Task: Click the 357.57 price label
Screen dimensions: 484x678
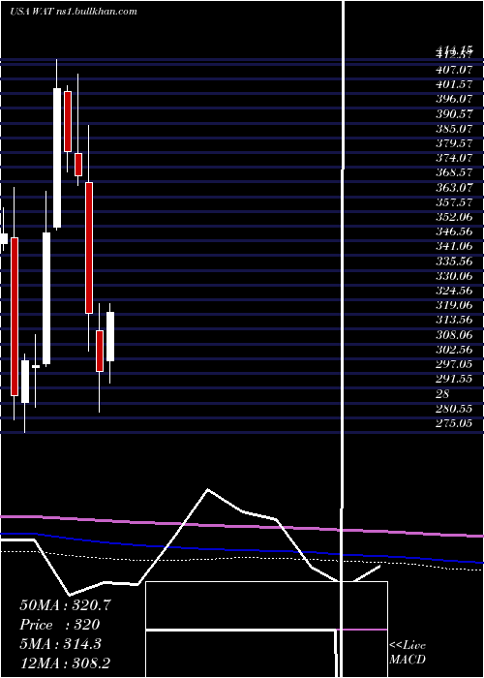Action: tap(454, 201)
